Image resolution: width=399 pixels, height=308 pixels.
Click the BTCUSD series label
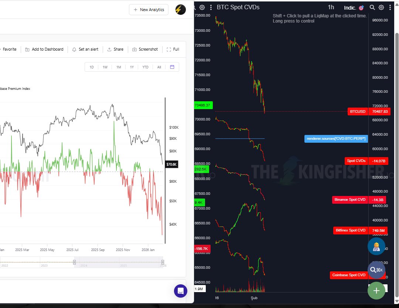click(358, 112)
